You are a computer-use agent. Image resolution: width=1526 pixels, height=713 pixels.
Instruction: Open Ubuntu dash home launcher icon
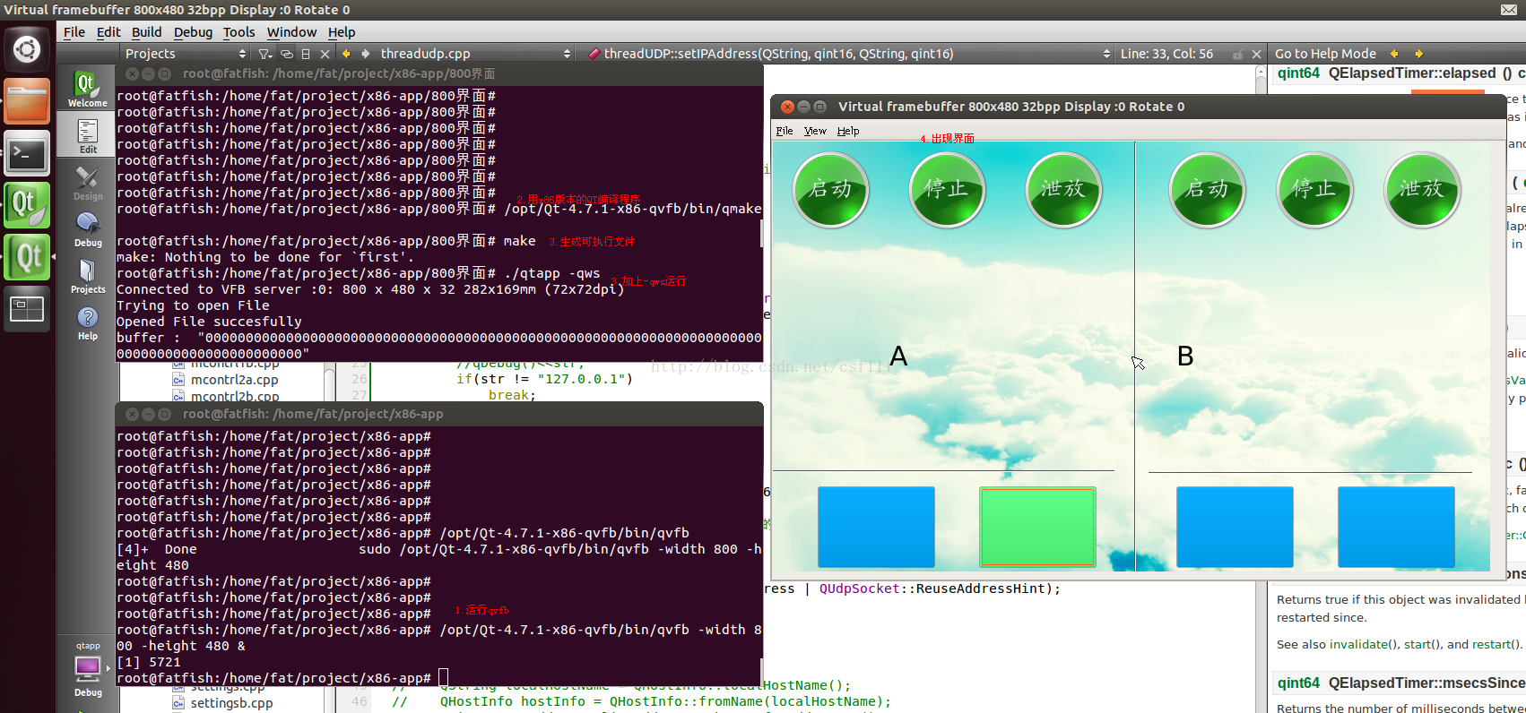point(26,48)
